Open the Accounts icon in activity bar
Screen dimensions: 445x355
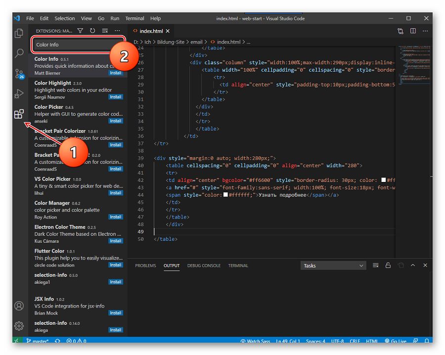19,306
